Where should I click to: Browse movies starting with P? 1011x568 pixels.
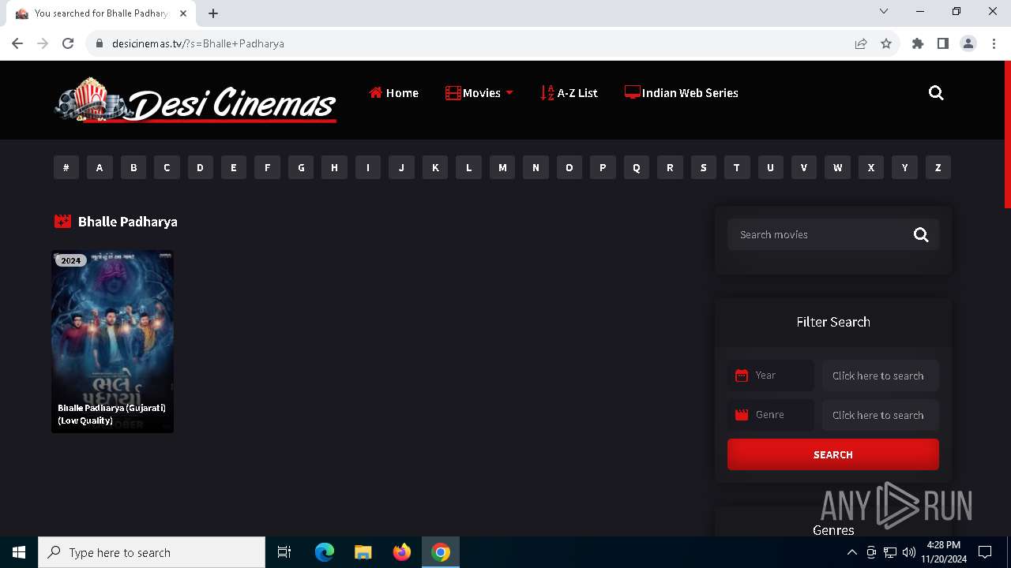(603, 167)
